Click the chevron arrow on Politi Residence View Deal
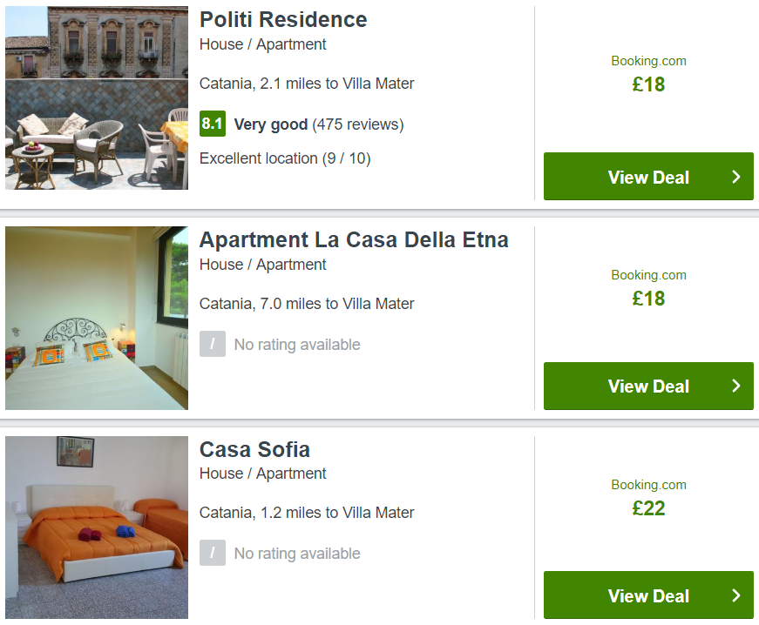Viewport: 759px width, 625px height. point(736,177)
